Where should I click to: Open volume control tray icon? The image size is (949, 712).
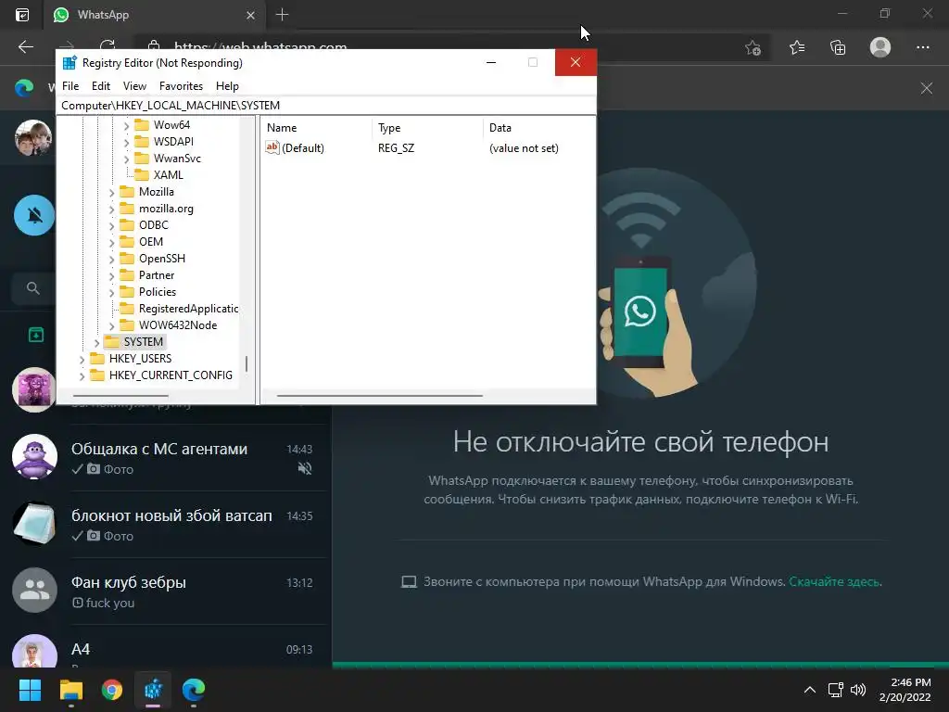(x=858, y=690)
